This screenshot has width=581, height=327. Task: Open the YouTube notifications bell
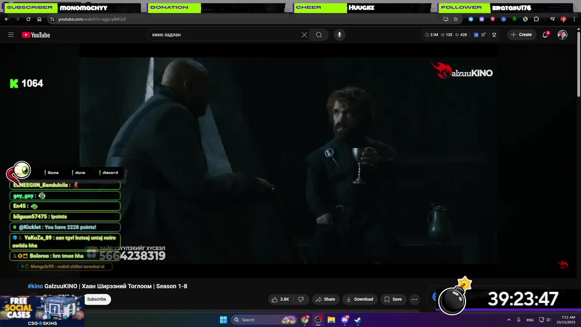(546, 35)
